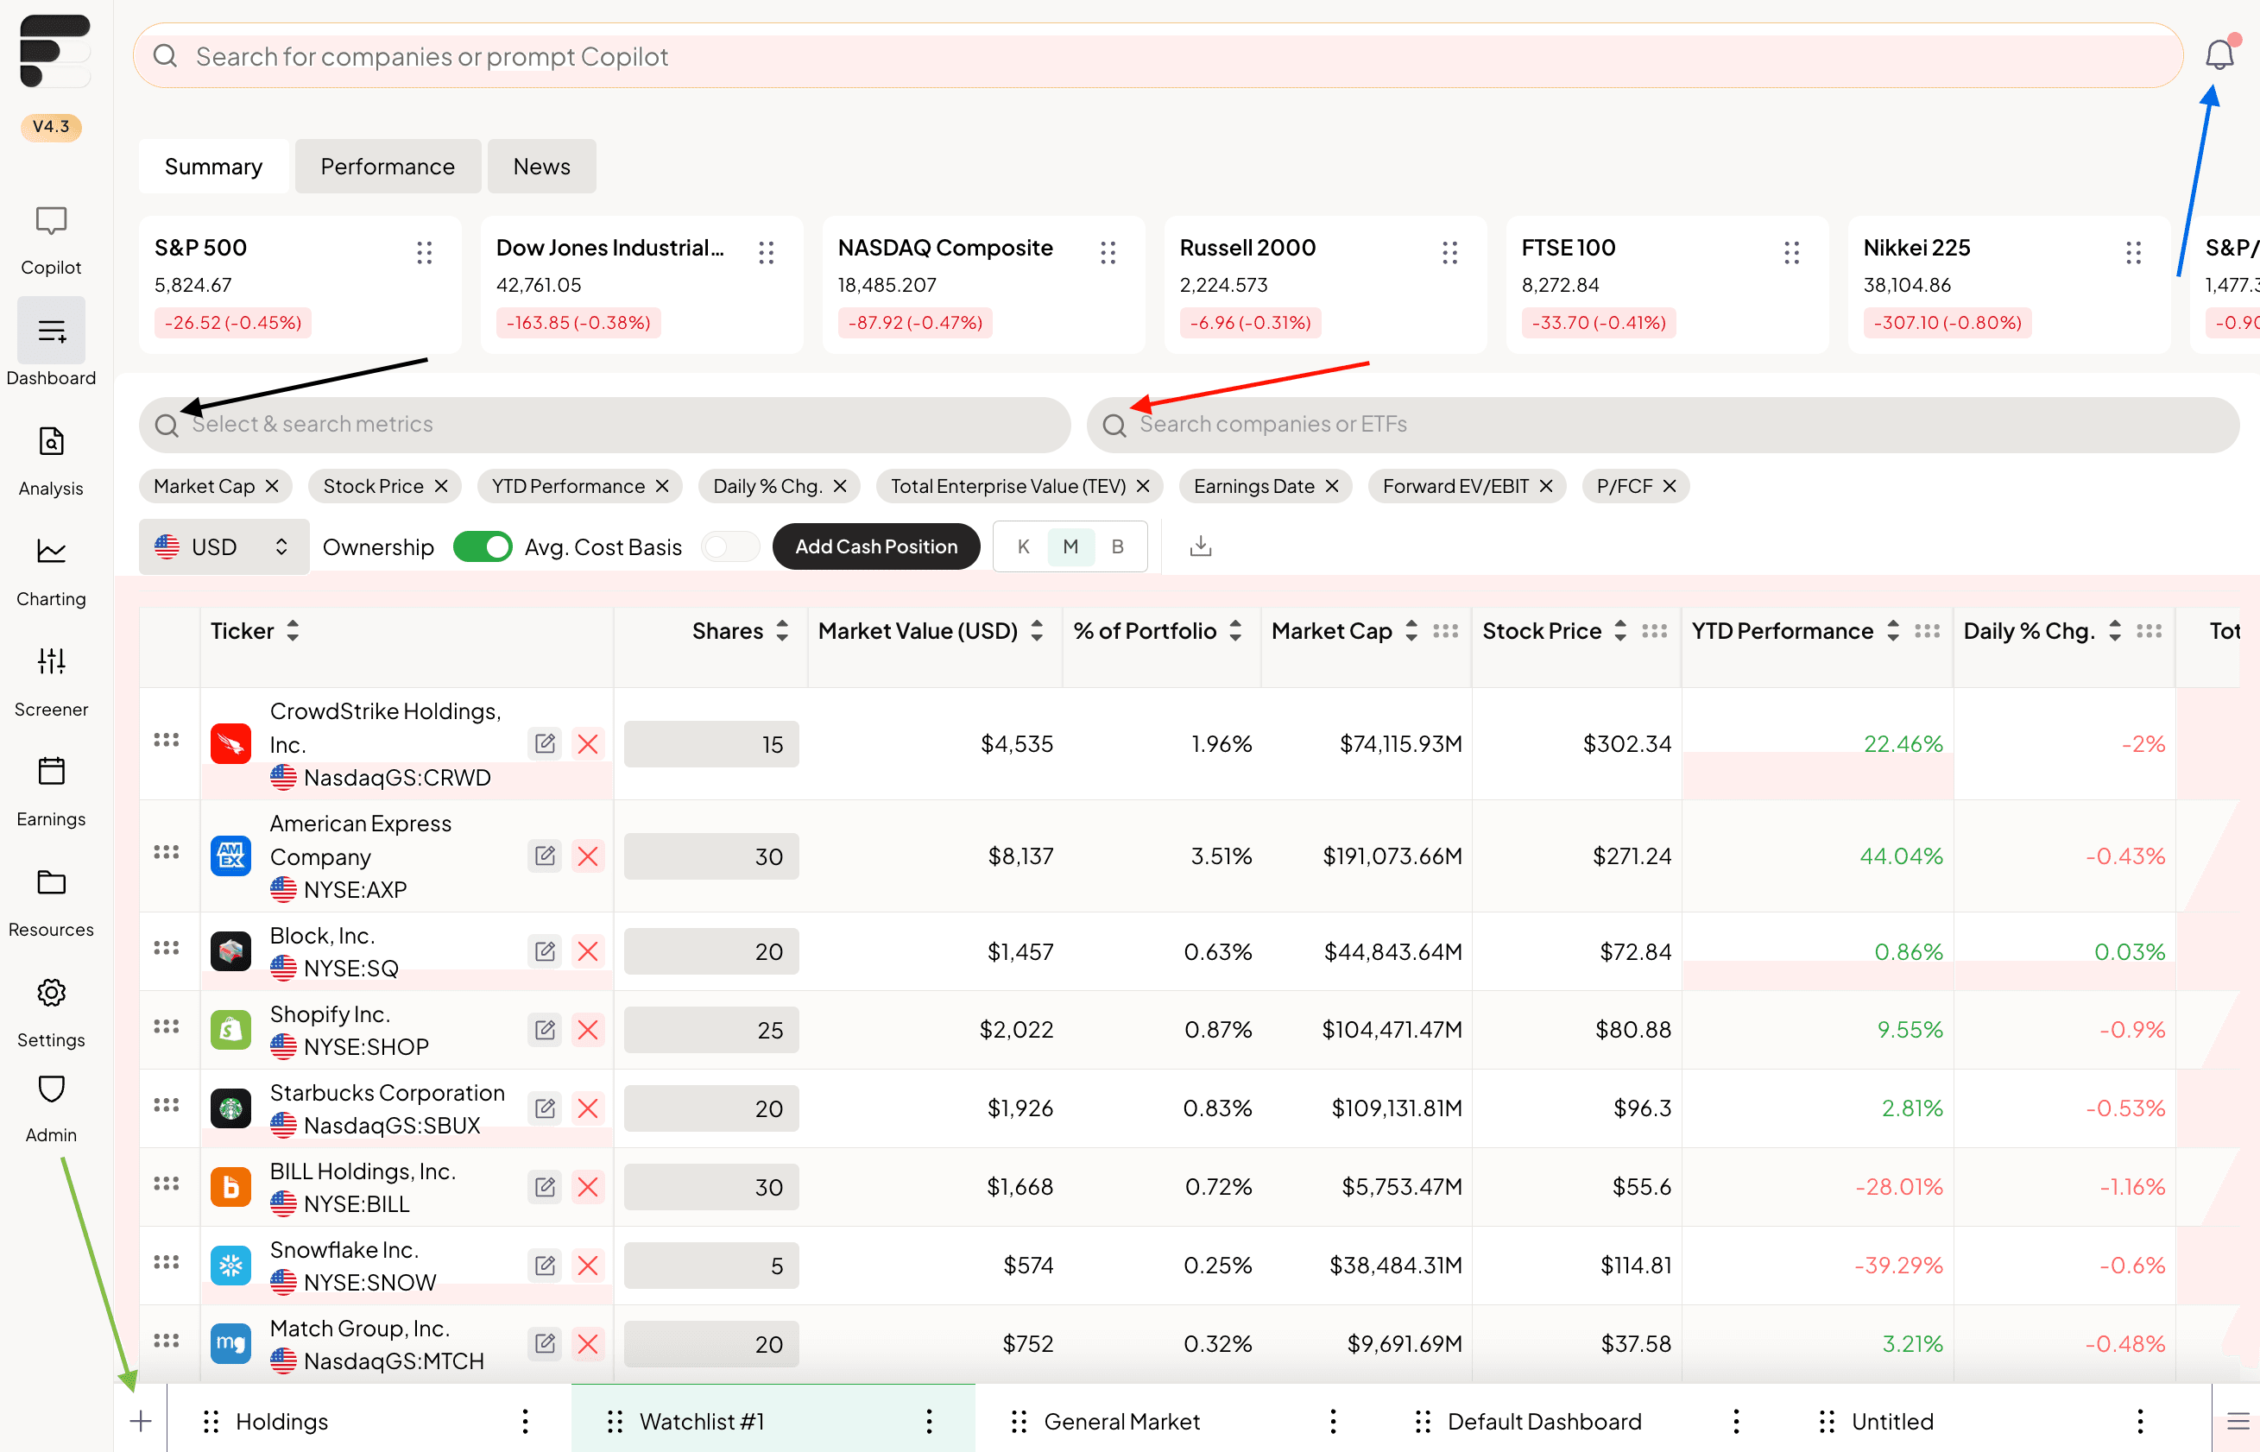Remove the Stock Price metric chip
2260x1452 pixels.
440,485
